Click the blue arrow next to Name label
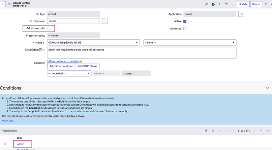This screenshot has width=272, height=150. pos(44,43)
